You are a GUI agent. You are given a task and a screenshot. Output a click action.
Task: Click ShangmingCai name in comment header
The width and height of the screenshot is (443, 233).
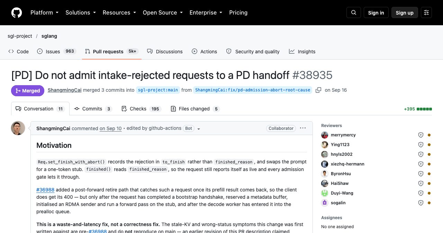tap(53, 128)
